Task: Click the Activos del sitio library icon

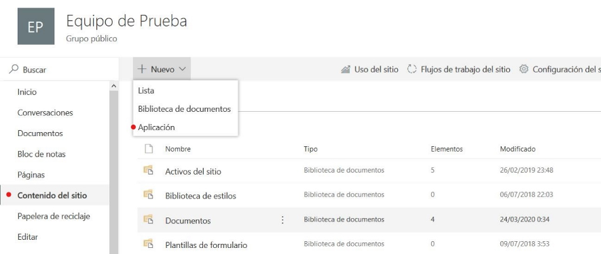Action: [148, 171]
